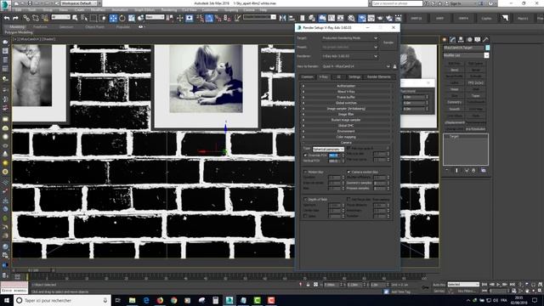Click the Render Setup toolbar icon
544x306 pixels.
point(362,18)
